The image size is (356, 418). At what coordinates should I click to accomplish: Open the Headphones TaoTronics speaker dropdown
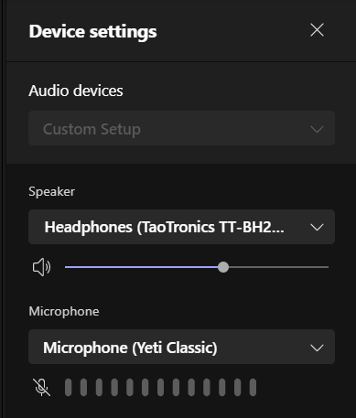coord(181,227)
